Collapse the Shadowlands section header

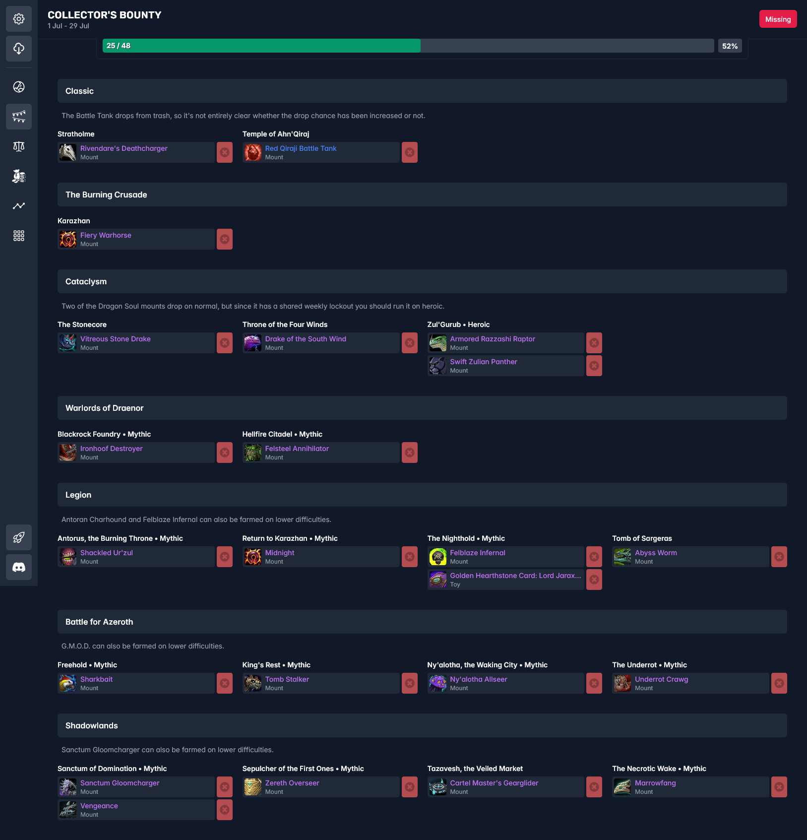click(422, 725)
